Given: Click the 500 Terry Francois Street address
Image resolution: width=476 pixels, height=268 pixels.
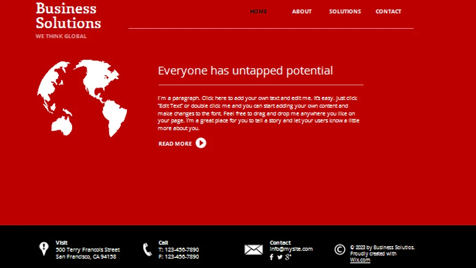Looking at the screenshot, I should (x=87, y=250).
